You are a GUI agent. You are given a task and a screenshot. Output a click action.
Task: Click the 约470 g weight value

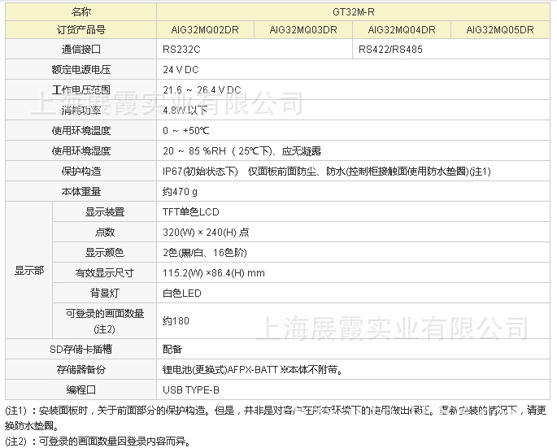[x=180, y=192]
